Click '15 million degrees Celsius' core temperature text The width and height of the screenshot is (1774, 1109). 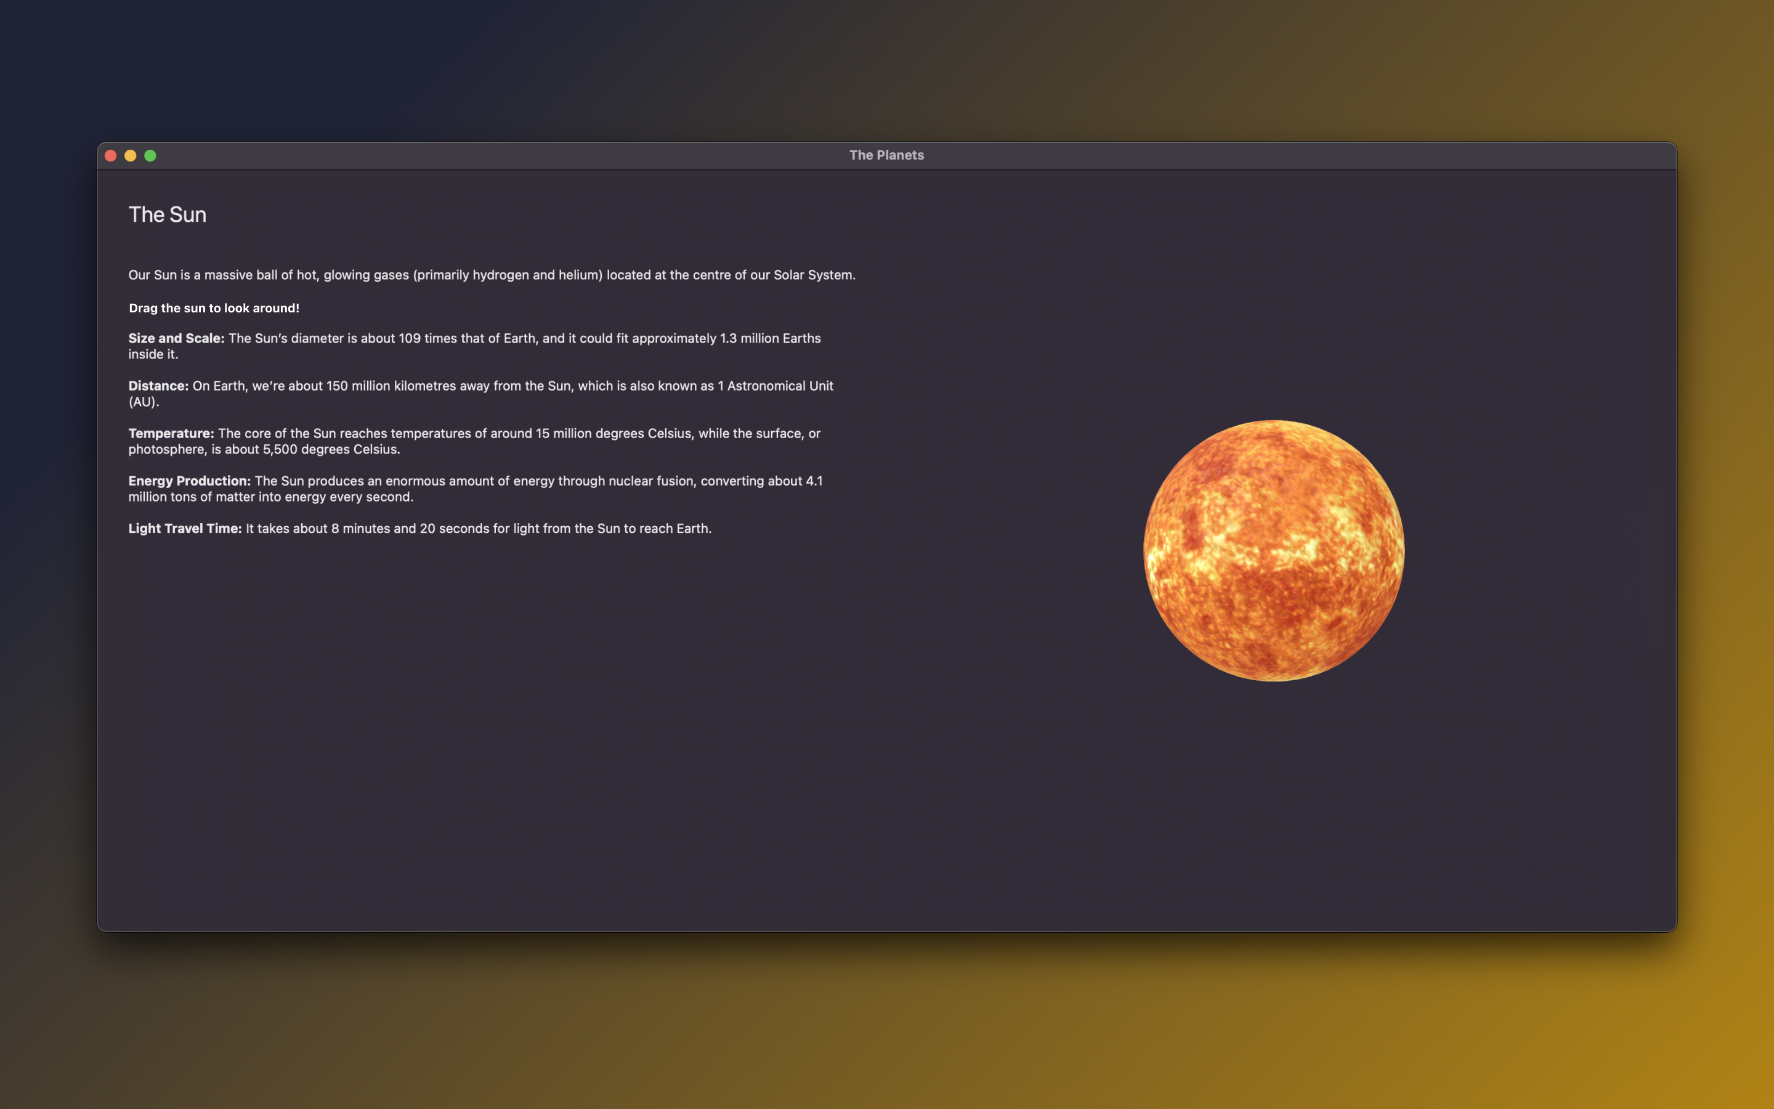613,434
